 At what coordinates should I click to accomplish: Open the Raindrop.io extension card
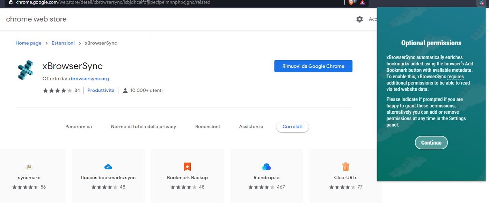(x=267, y=176)
